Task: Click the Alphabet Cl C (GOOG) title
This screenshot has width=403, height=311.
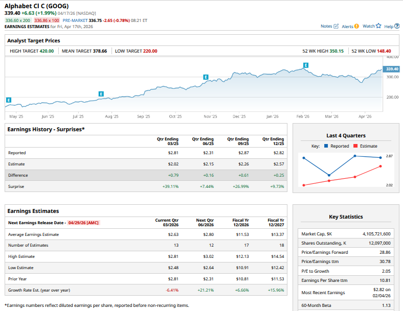Action: pyautogui.click(x=33, y=6)
